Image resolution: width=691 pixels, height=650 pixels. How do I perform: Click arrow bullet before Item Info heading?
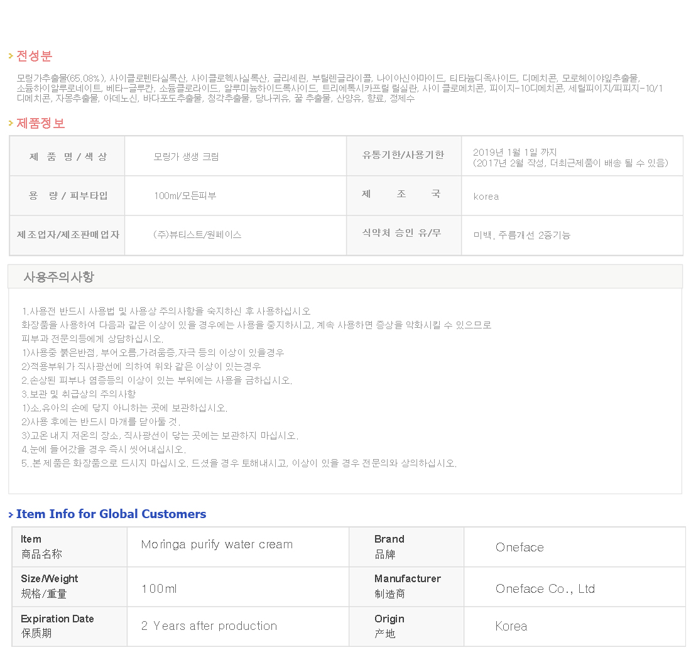click(11, 515)
